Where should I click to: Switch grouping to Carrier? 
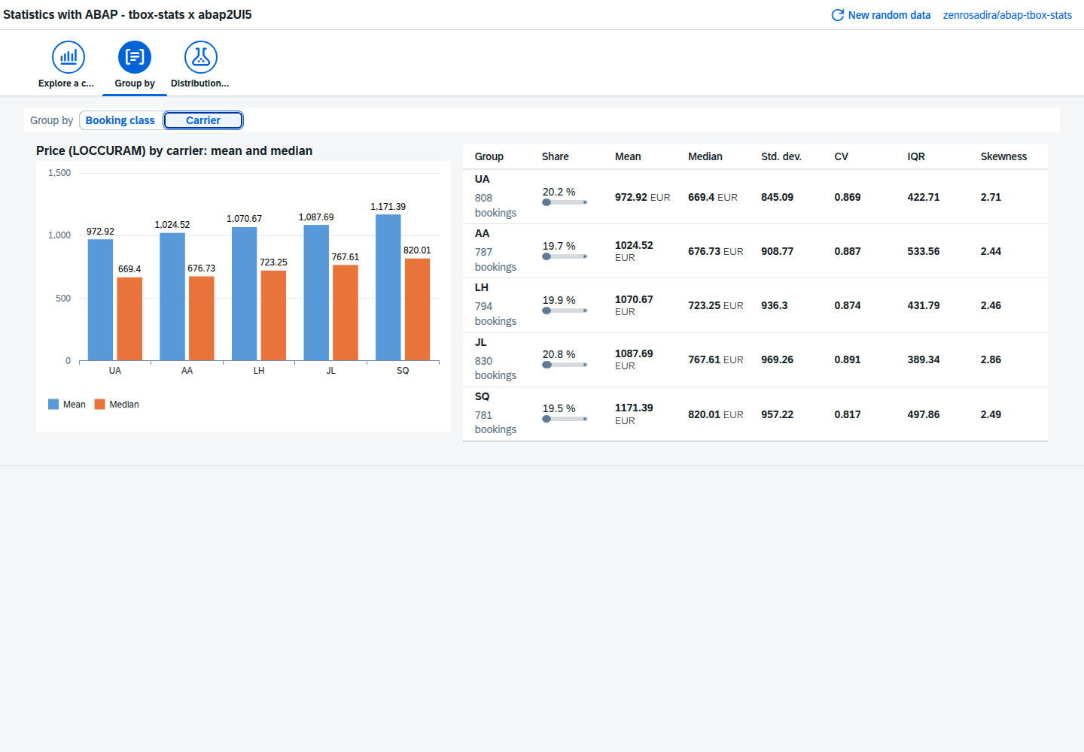pyautogui.click(x=203, y=120)
